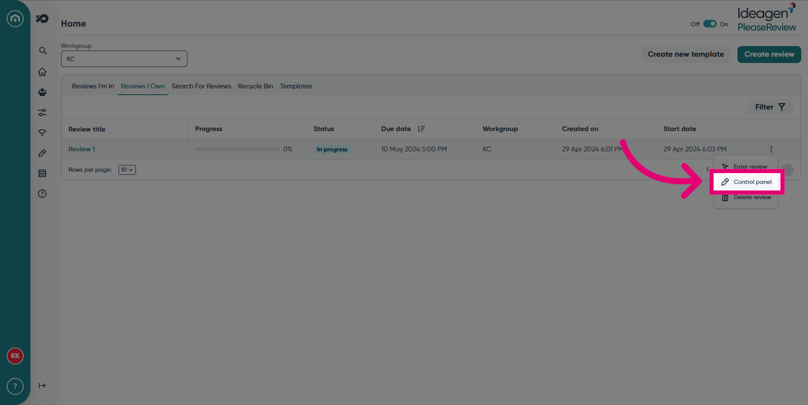Click the wifi-style signal icon in sidebar
The width and height of the screenshot is (808, 405).
pos(42,133)
